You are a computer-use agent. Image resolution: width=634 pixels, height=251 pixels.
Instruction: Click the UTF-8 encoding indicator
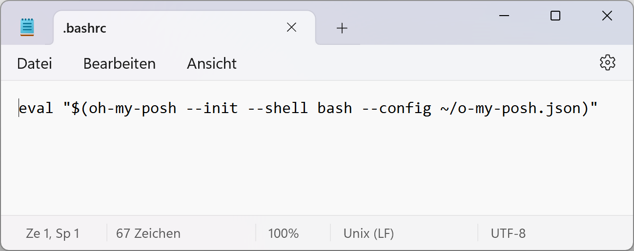508,233
